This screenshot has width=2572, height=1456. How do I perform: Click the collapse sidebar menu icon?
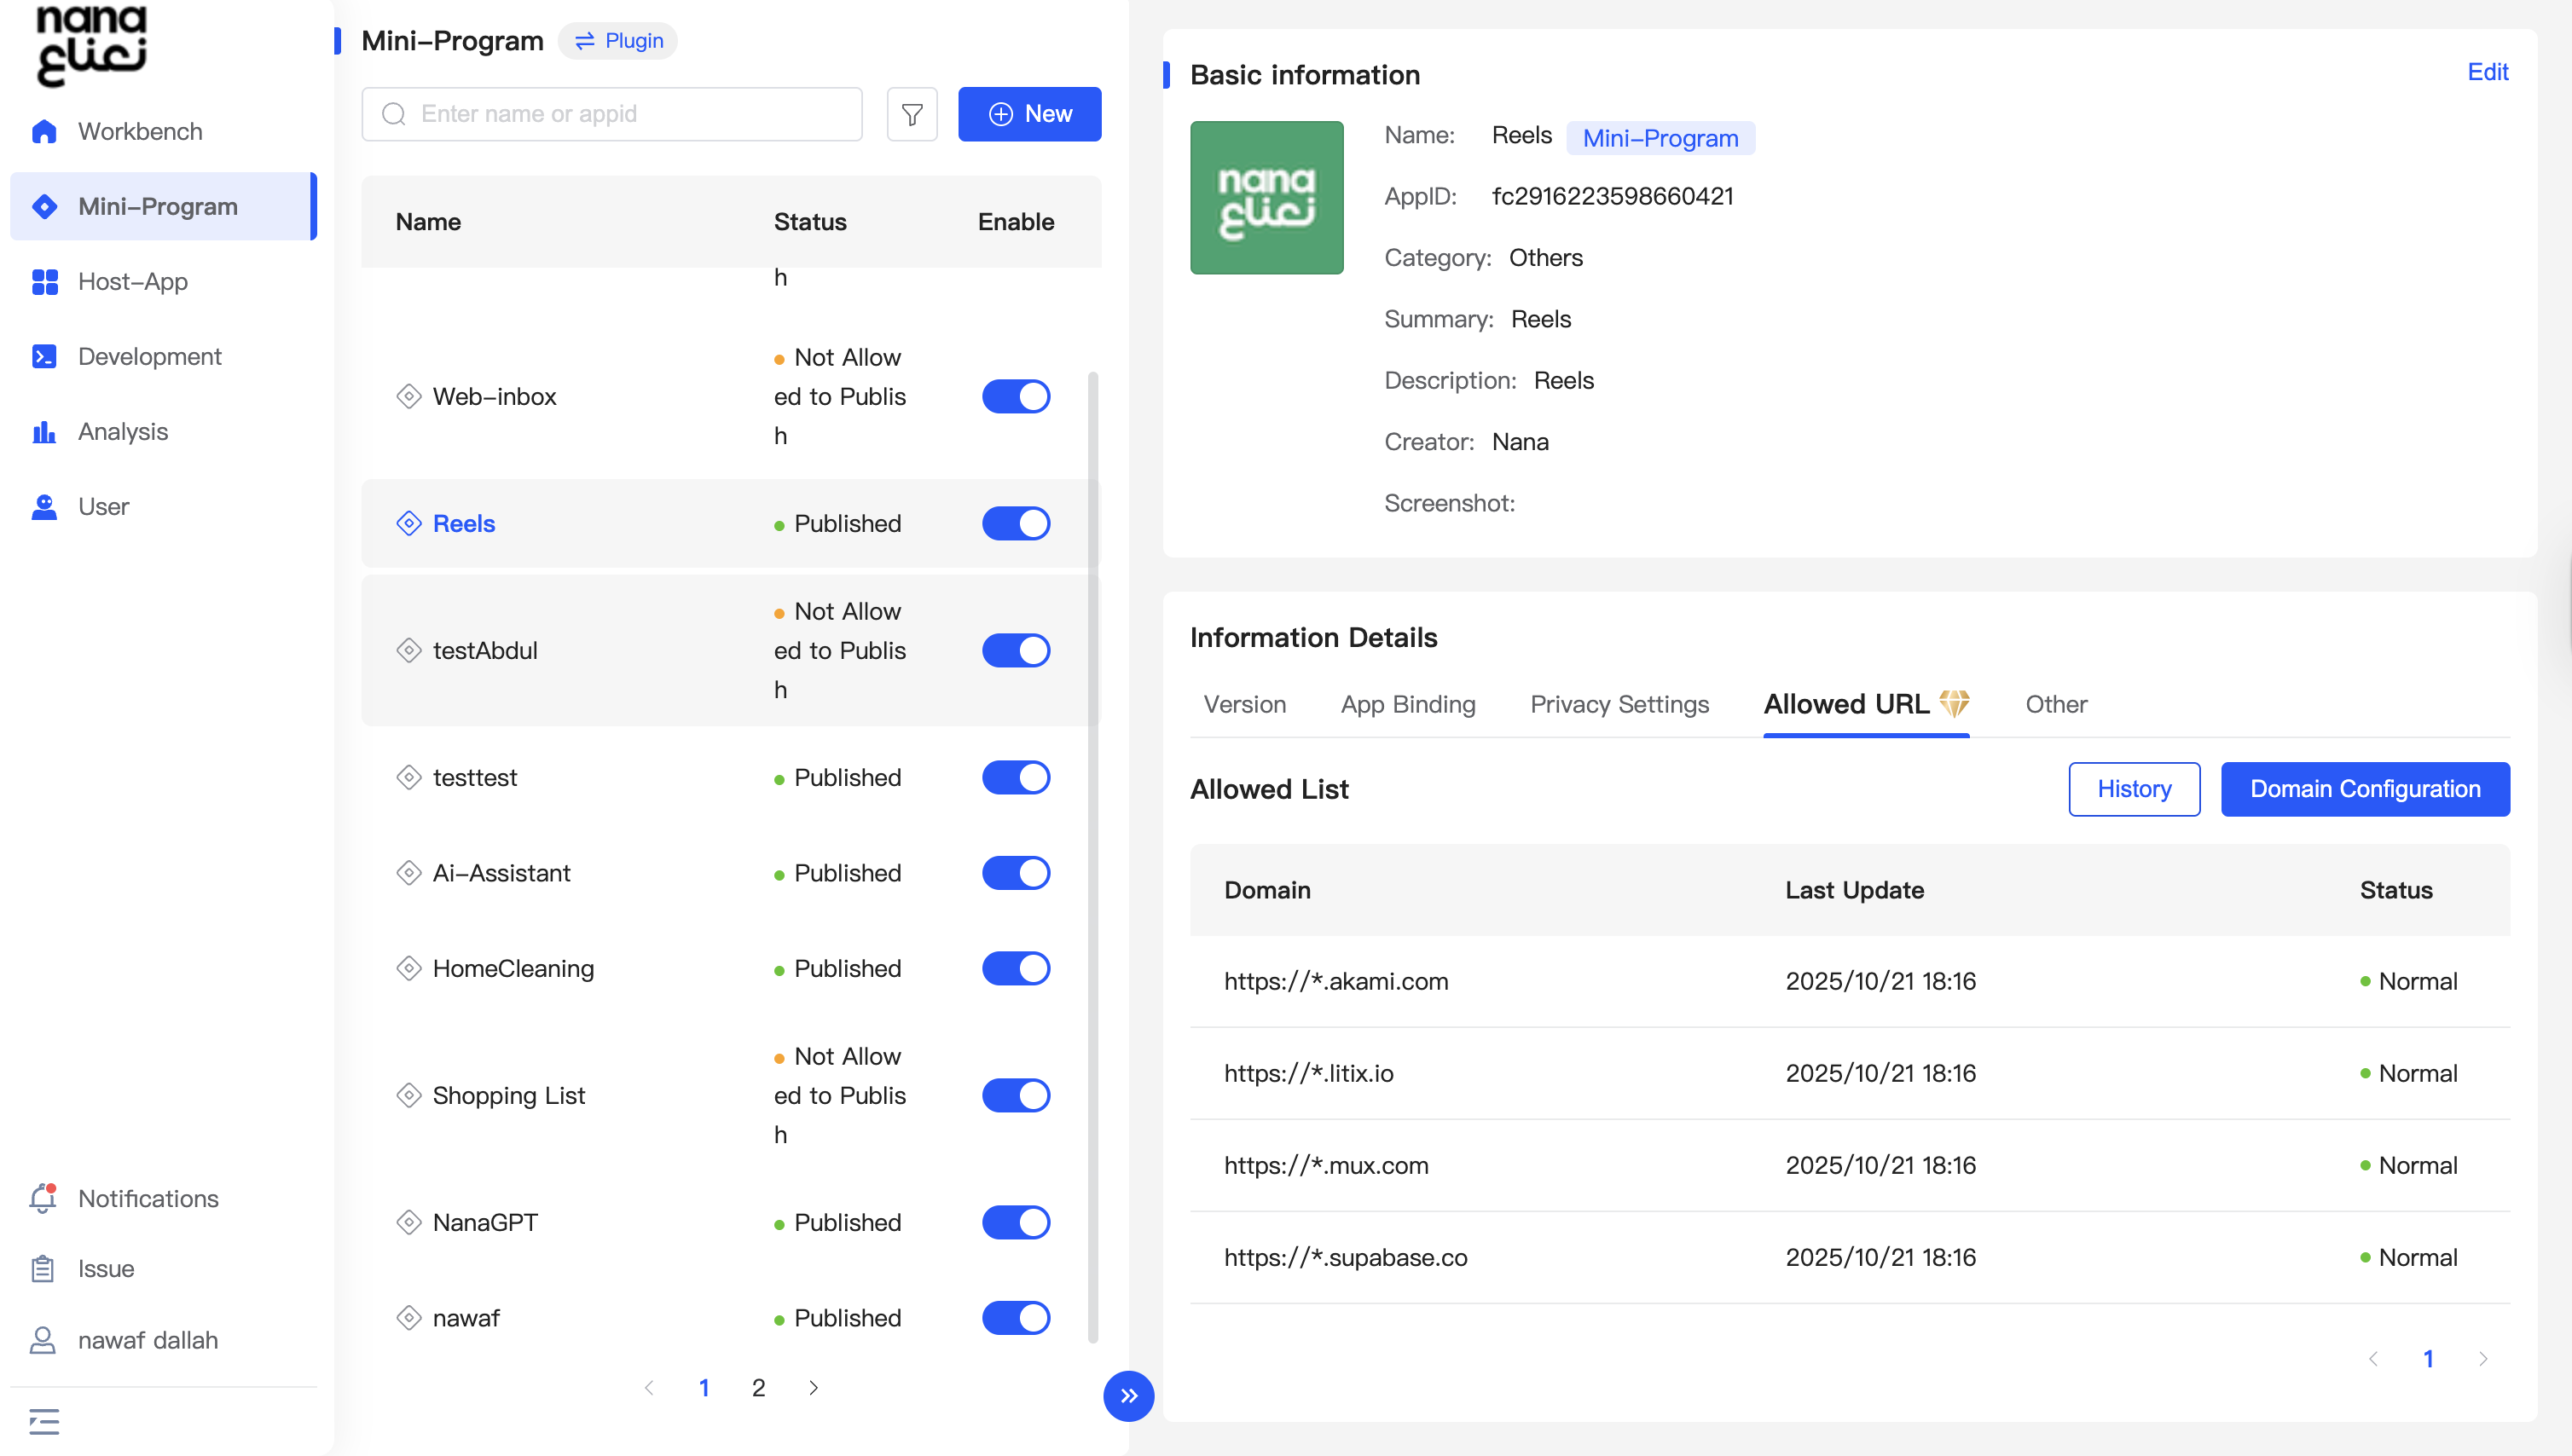pos(44,1421)
